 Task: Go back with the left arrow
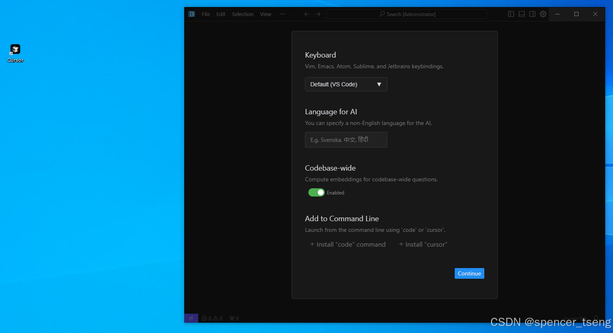(x=307, y=14)
